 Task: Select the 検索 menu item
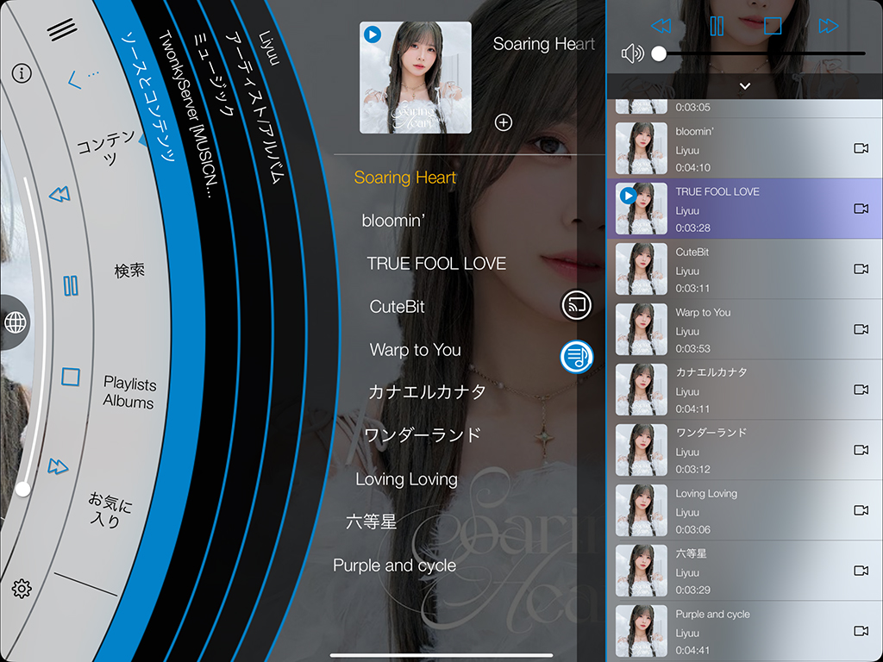129,271
